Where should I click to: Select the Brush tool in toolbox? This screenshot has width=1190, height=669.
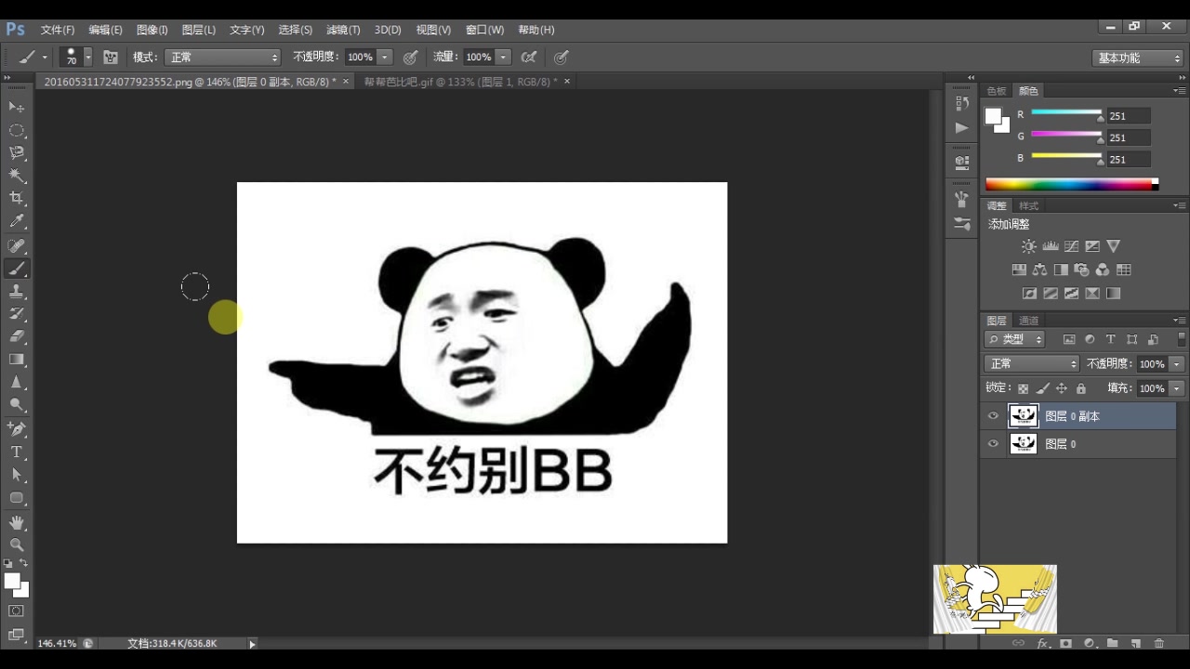[x=17, y=269]
